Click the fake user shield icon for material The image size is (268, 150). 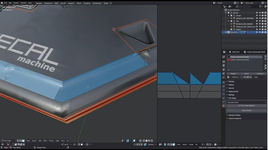[x=245, y=77]
